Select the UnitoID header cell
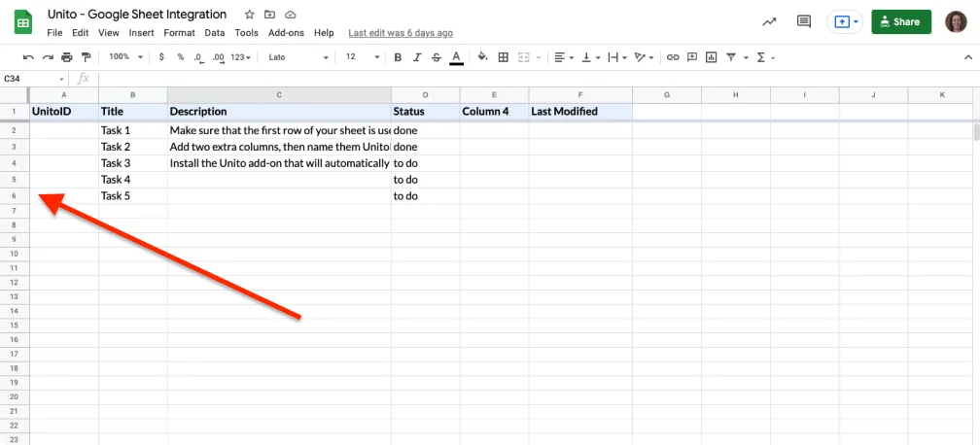980x445 pixels. [64, 111]
